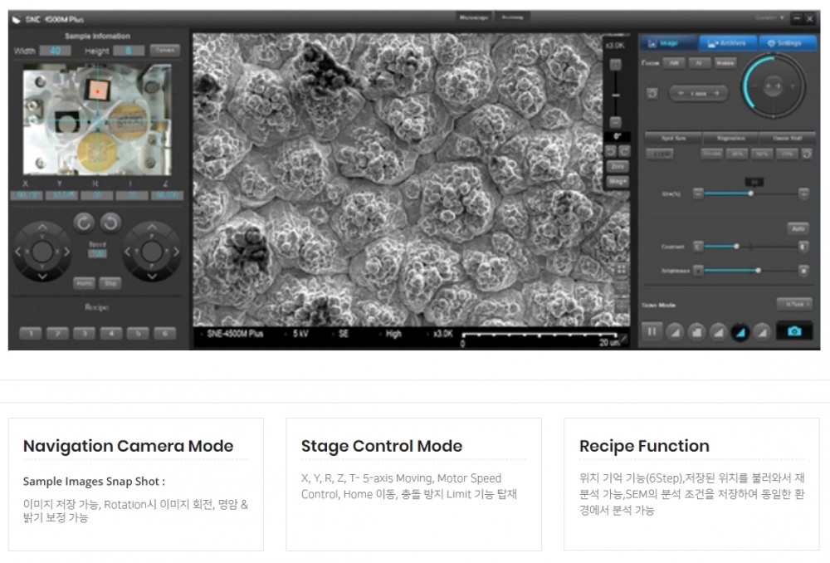This screenshot has width=830, height=563.
Task: Select Recipe slot 1
Action: tap(30, 333)
